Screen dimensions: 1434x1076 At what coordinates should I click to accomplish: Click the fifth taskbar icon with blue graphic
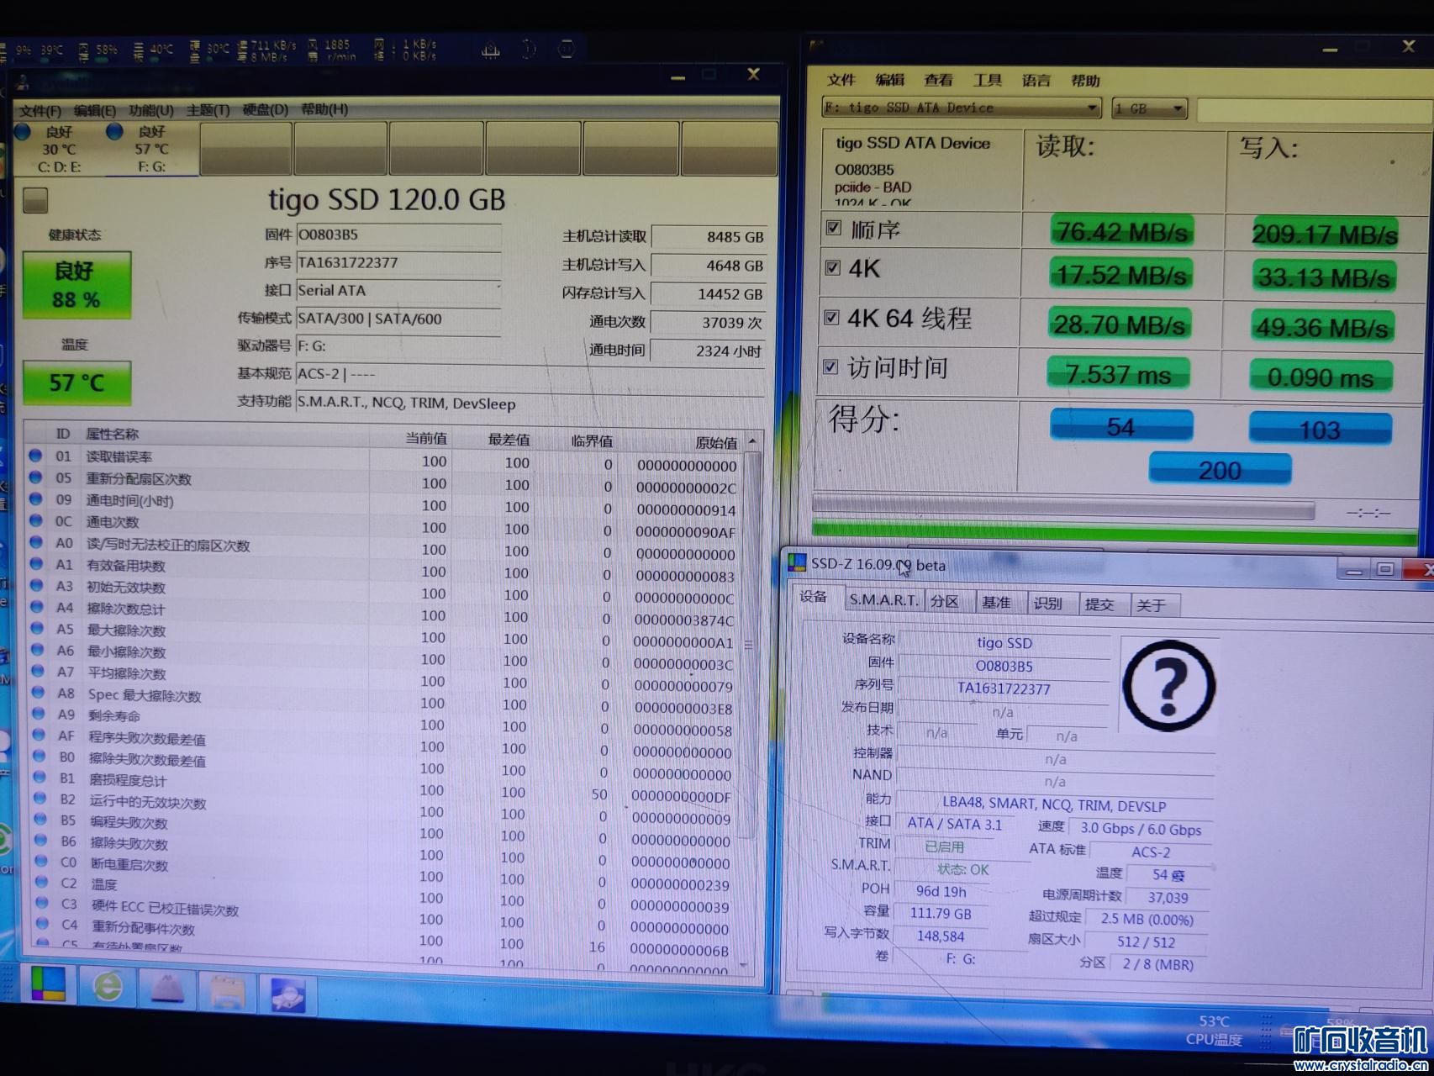(287, 994)
